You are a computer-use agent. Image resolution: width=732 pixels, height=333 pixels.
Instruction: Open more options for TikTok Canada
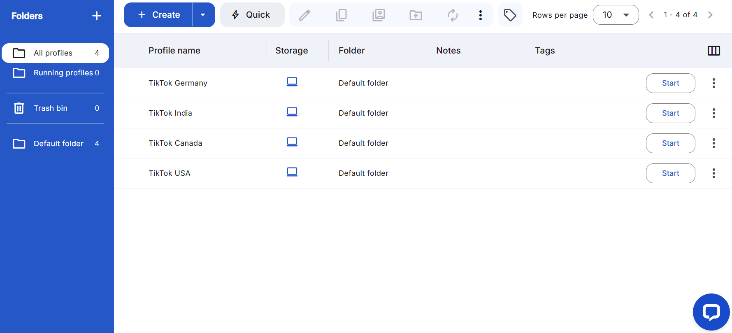pos(714,143)
